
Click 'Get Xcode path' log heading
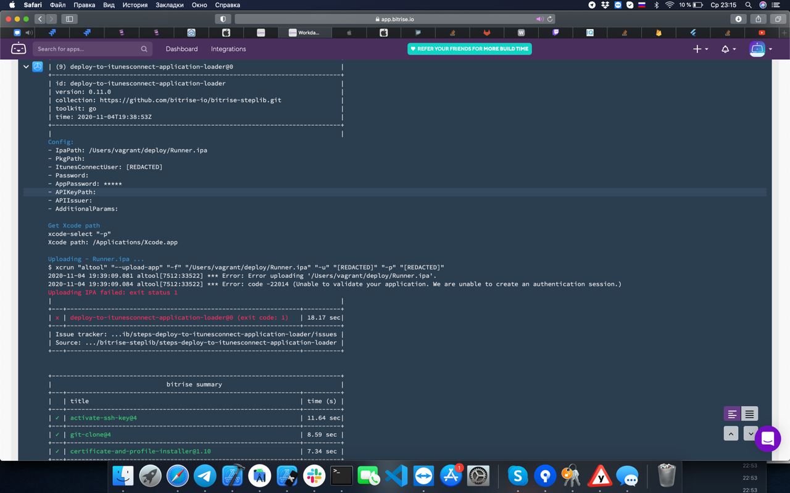point(74,226)
